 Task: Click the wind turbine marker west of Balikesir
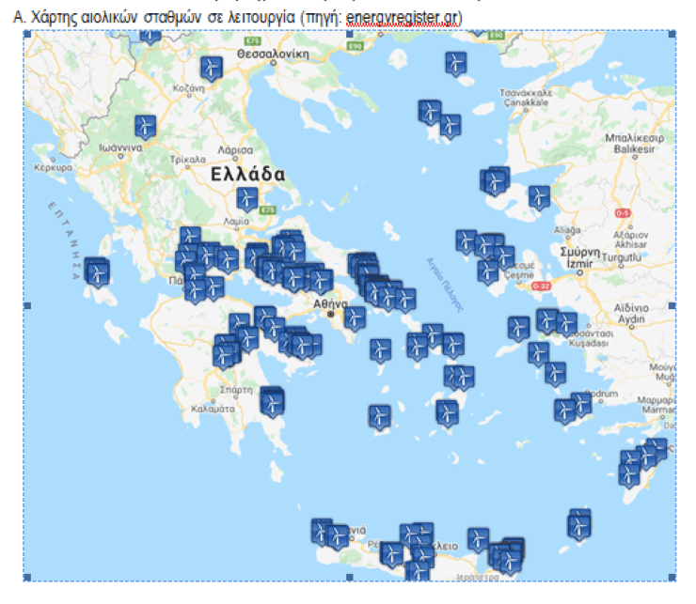pyautogui.click(x=538, y=196)
